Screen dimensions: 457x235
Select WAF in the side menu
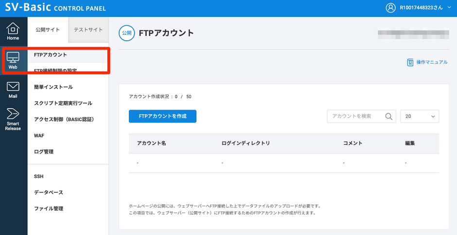tap(39, 136)
